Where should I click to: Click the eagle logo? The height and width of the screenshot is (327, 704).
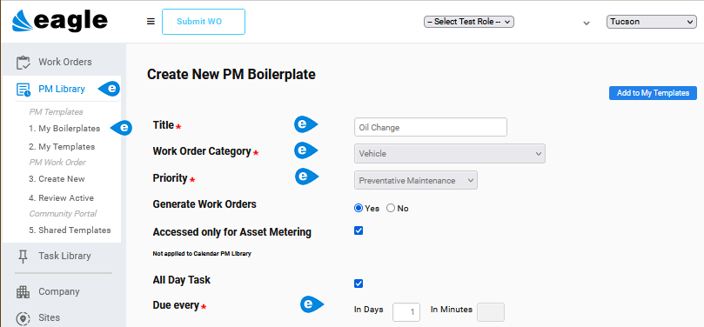click(60, 22)
